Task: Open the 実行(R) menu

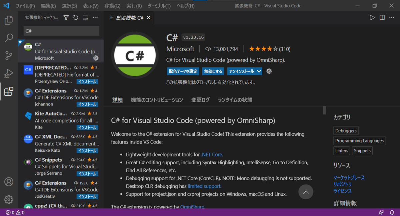Action: tap(134, 6)
